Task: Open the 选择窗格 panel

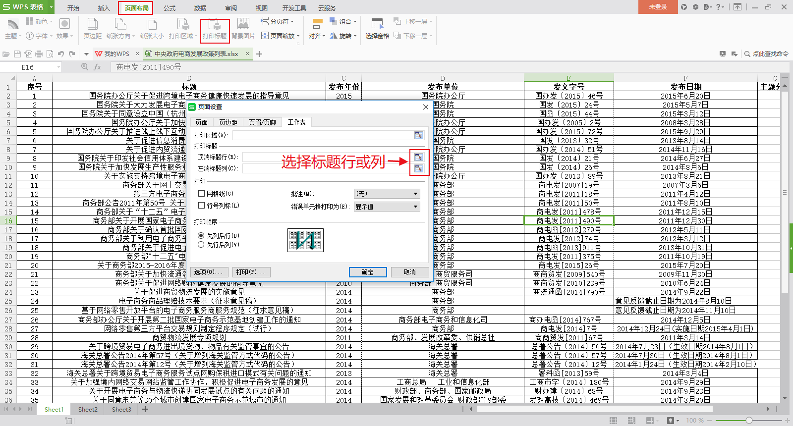Action: [x=377, y=29]
